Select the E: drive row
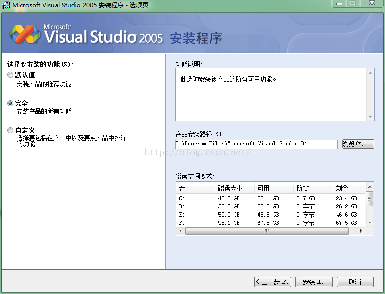385x294 pixels. [271, 215]
